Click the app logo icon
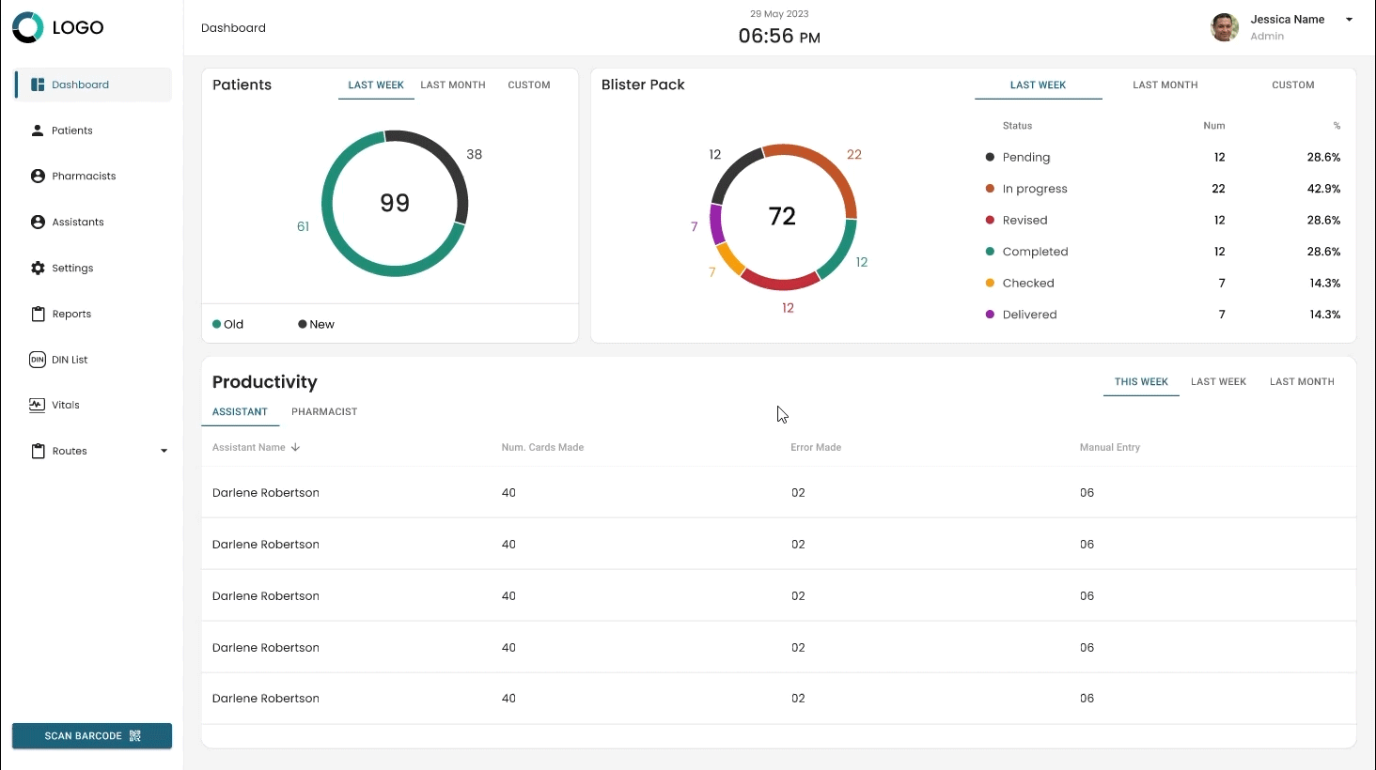This screenshot has width=1376, height=770. tap(28, 28)
